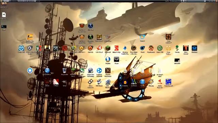The image size is (218, 123).
Task: Open the dark icon below the document file
Action: (4, 27)
